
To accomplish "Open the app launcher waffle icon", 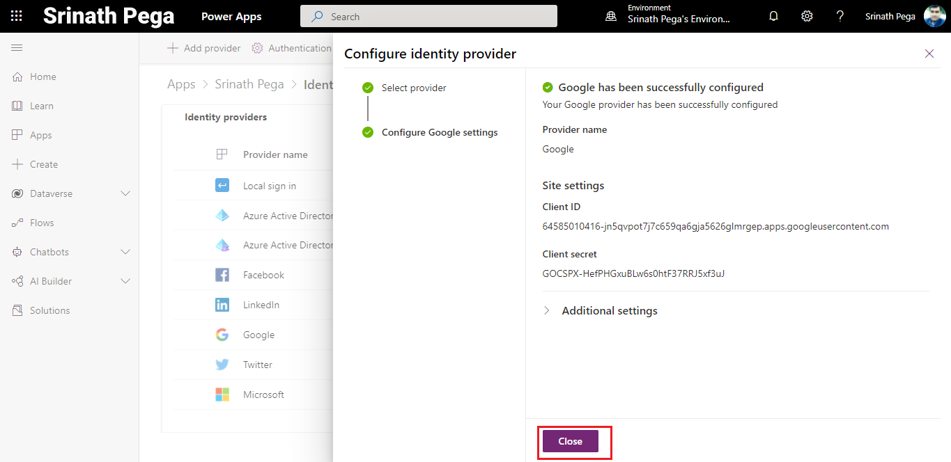I will (17, 16).
